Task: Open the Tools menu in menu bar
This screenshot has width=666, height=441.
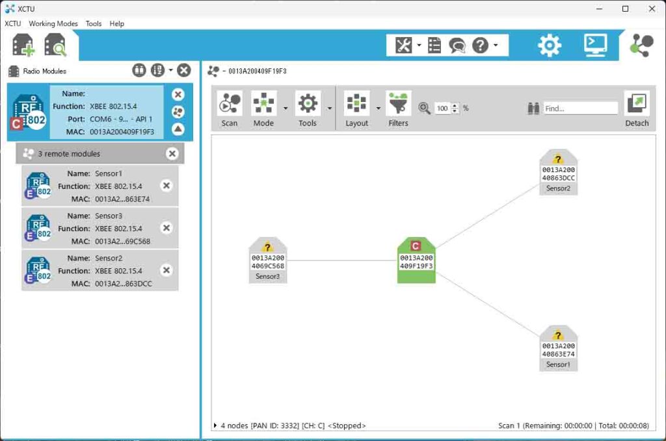Action: click(x=94, y=24)
